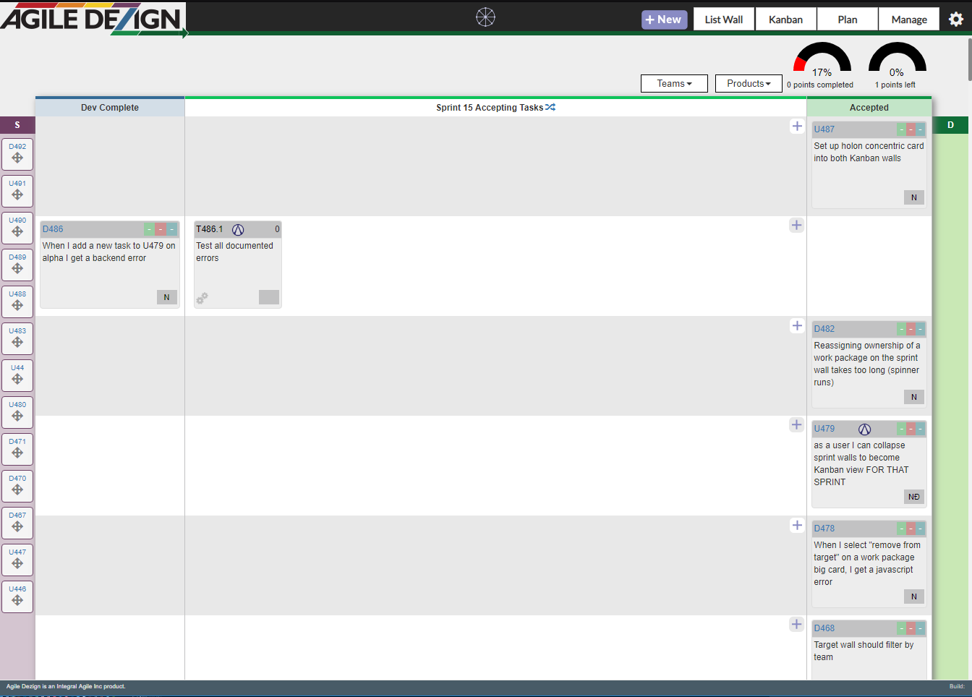Click the move handle for D492
This screenshot has height=697, width=972.
click(17, 158)
